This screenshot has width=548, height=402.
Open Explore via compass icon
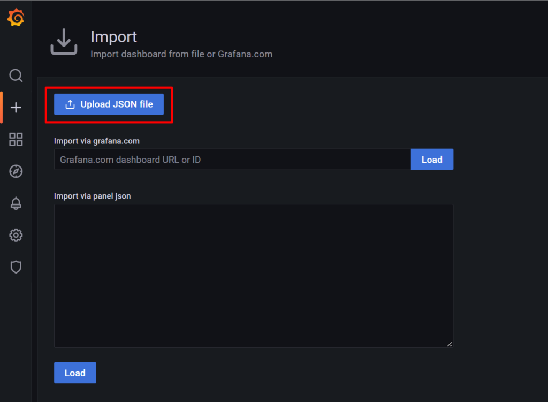pyautogui.click(x=16, y=171)
